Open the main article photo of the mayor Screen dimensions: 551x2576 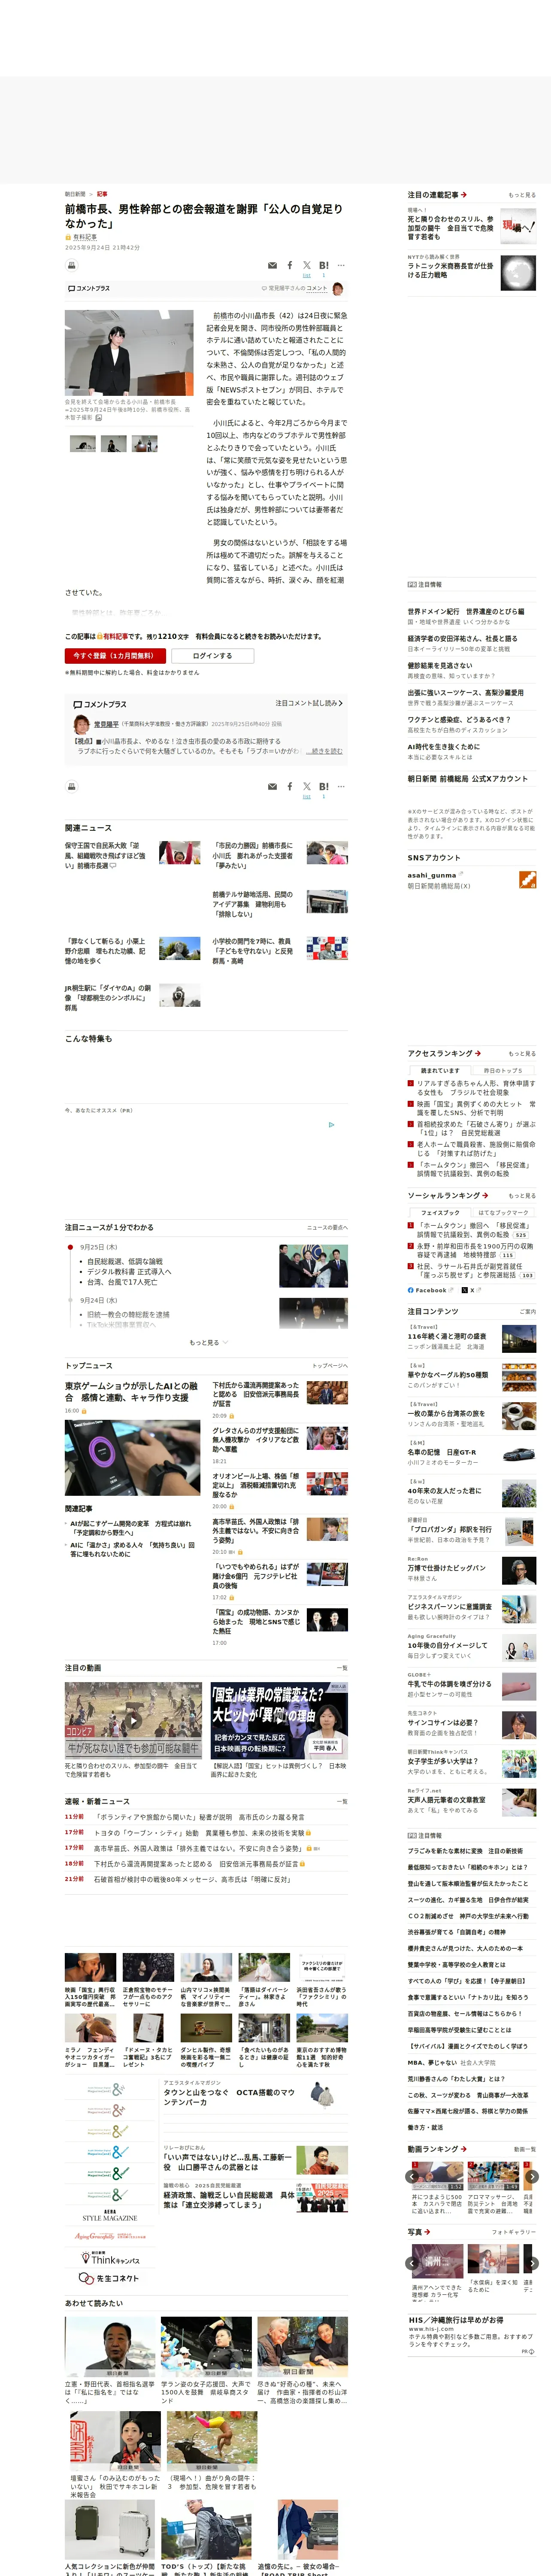click(129, 353)
